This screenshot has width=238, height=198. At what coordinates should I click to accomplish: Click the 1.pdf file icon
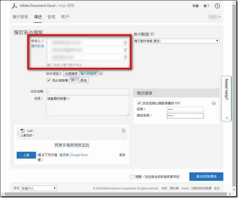tap(23, 131)
